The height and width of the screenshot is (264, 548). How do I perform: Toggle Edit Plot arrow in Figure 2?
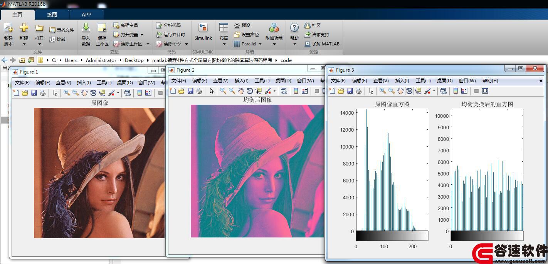tap(212, 91)
